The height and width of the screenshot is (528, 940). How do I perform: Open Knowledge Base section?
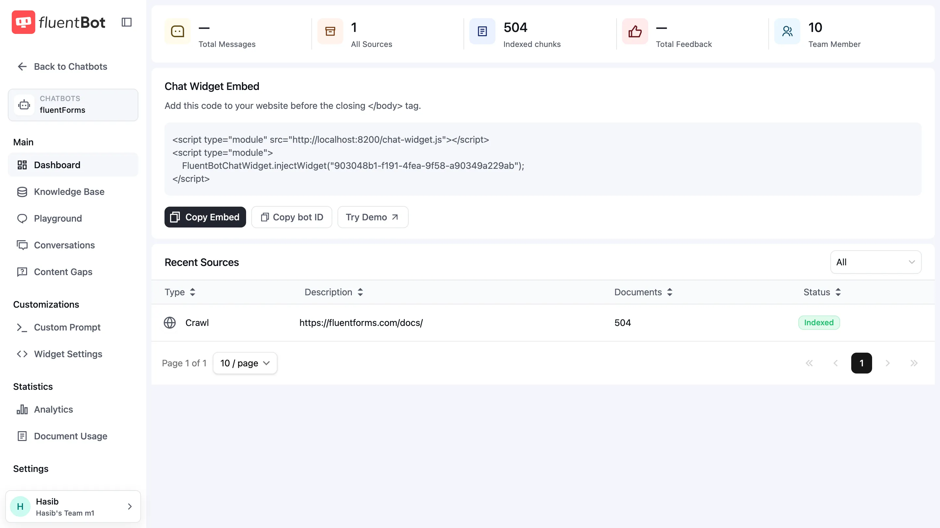pyautogui.click(x=73, y=192)
